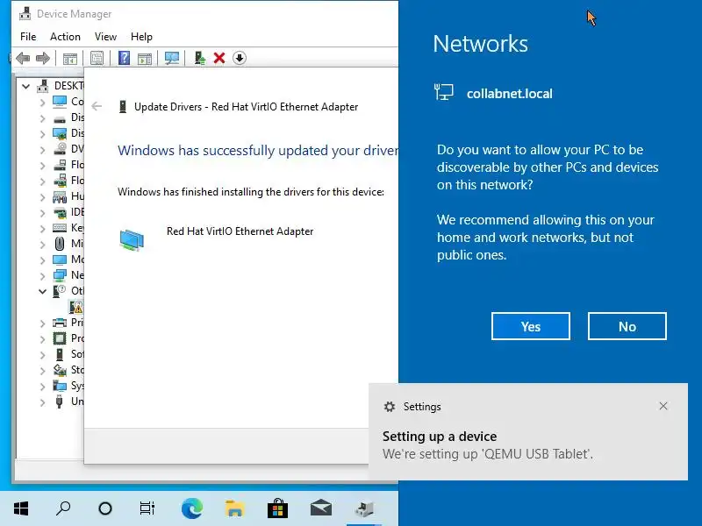Screen dimensions: 702x526
Task: Open the Help menu
Action: pyautogui.click(x=141, y=37)
